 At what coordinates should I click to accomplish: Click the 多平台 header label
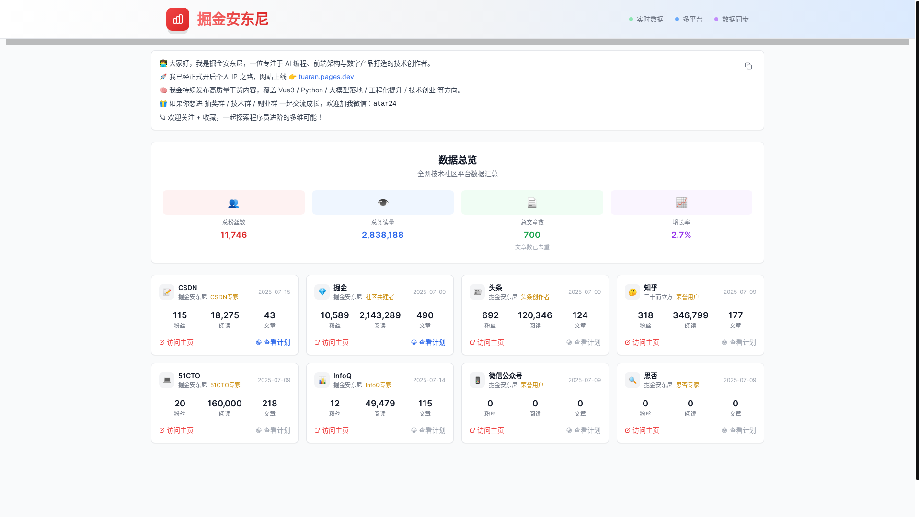[x=692, y=19]
